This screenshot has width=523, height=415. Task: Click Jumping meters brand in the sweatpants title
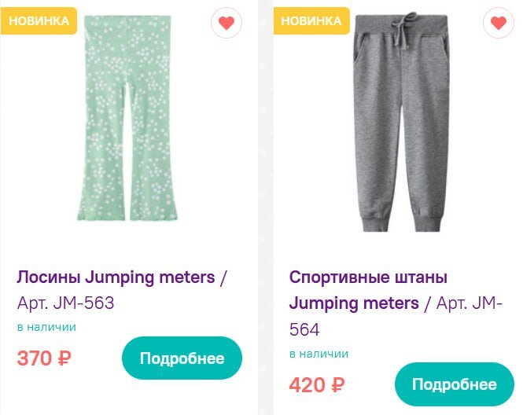coord(354,303)
